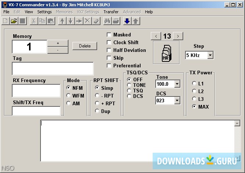Open the View menu
The height and width of the screenshot is (173, 245).
[x=29, y=12]
